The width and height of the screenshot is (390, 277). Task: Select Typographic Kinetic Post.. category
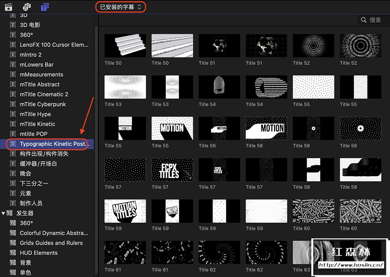click(x=47, y=144)
